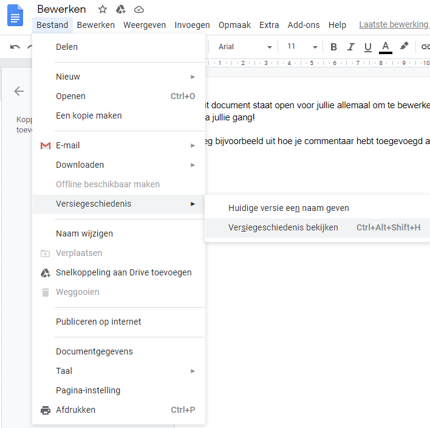The width and height of the screenshot is (430, 428).
Task: Click the trash icon beside Weggooien
Action: (46, 292)
